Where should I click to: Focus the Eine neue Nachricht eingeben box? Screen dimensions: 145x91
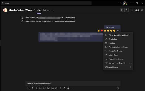pyautogui.click(x=73, y=83)
